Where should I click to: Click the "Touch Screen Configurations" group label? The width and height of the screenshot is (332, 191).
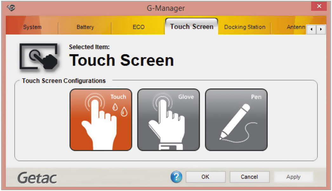pos(64,81)
